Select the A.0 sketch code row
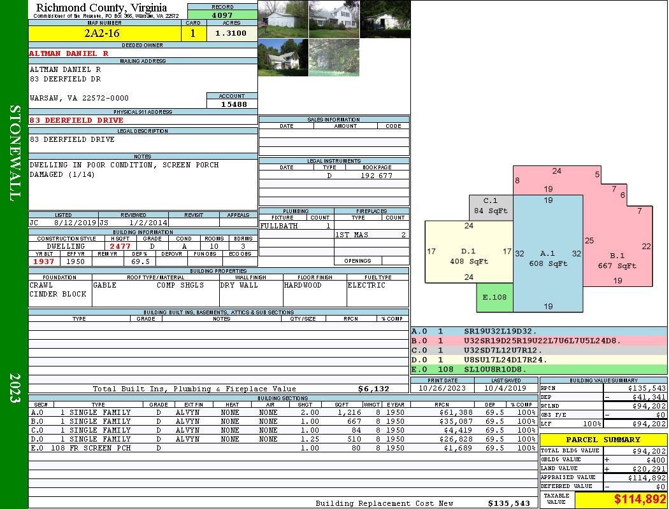Viewport: 669px width, 509px height. (x=539, y=331)
